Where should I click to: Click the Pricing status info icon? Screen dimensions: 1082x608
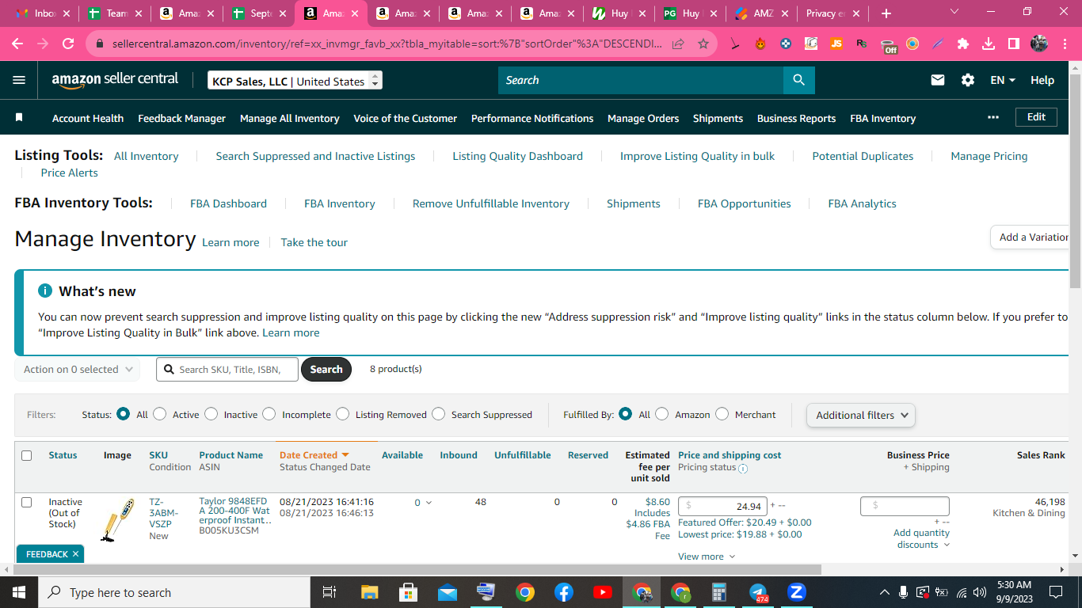coord(743,468)
